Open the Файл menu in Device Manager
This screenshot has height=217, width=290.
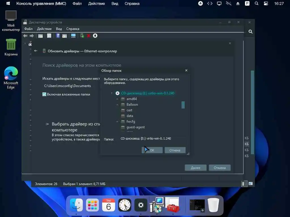[28, 29]
